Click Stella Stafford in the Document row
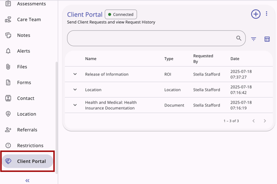The image size is (277, 184). [207, 105]
